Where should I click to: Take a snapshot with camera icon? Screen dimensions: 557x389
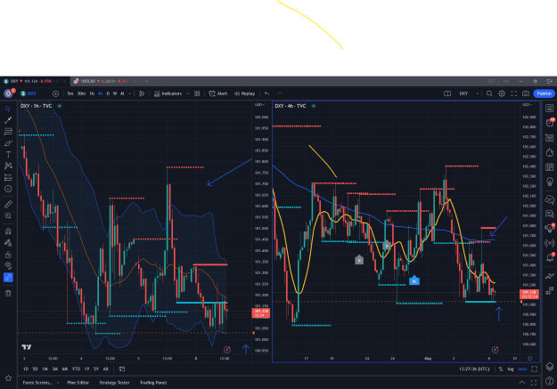[526, 93]
